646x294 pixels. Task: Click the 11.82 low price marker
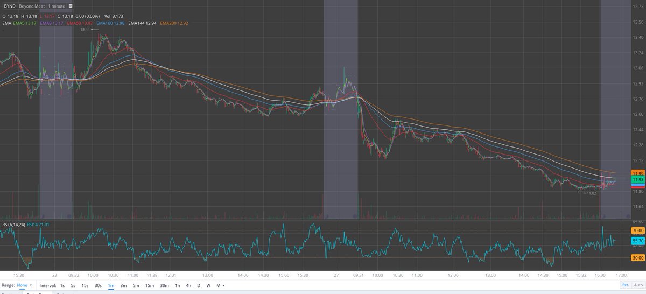592,193
